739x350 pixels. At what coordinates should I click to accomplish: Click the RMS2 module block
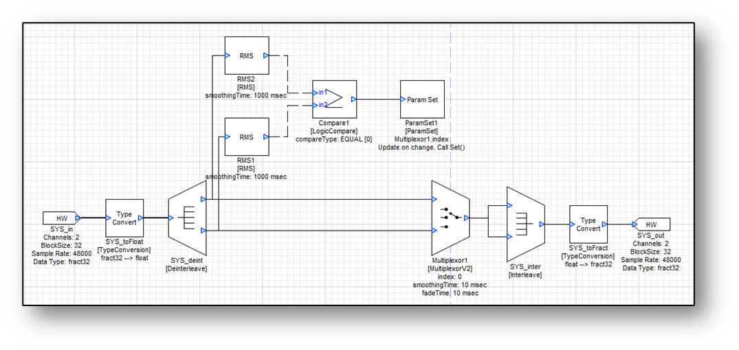[x=247, y=56]
